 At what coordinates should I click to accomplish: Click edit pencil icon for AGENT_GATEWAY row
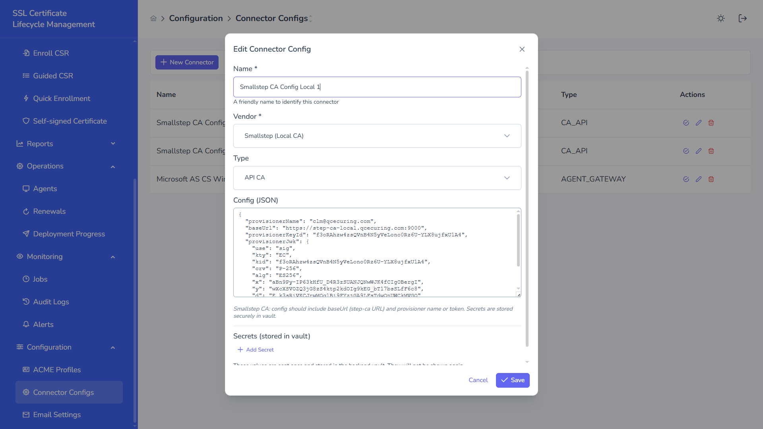[698, 179]
